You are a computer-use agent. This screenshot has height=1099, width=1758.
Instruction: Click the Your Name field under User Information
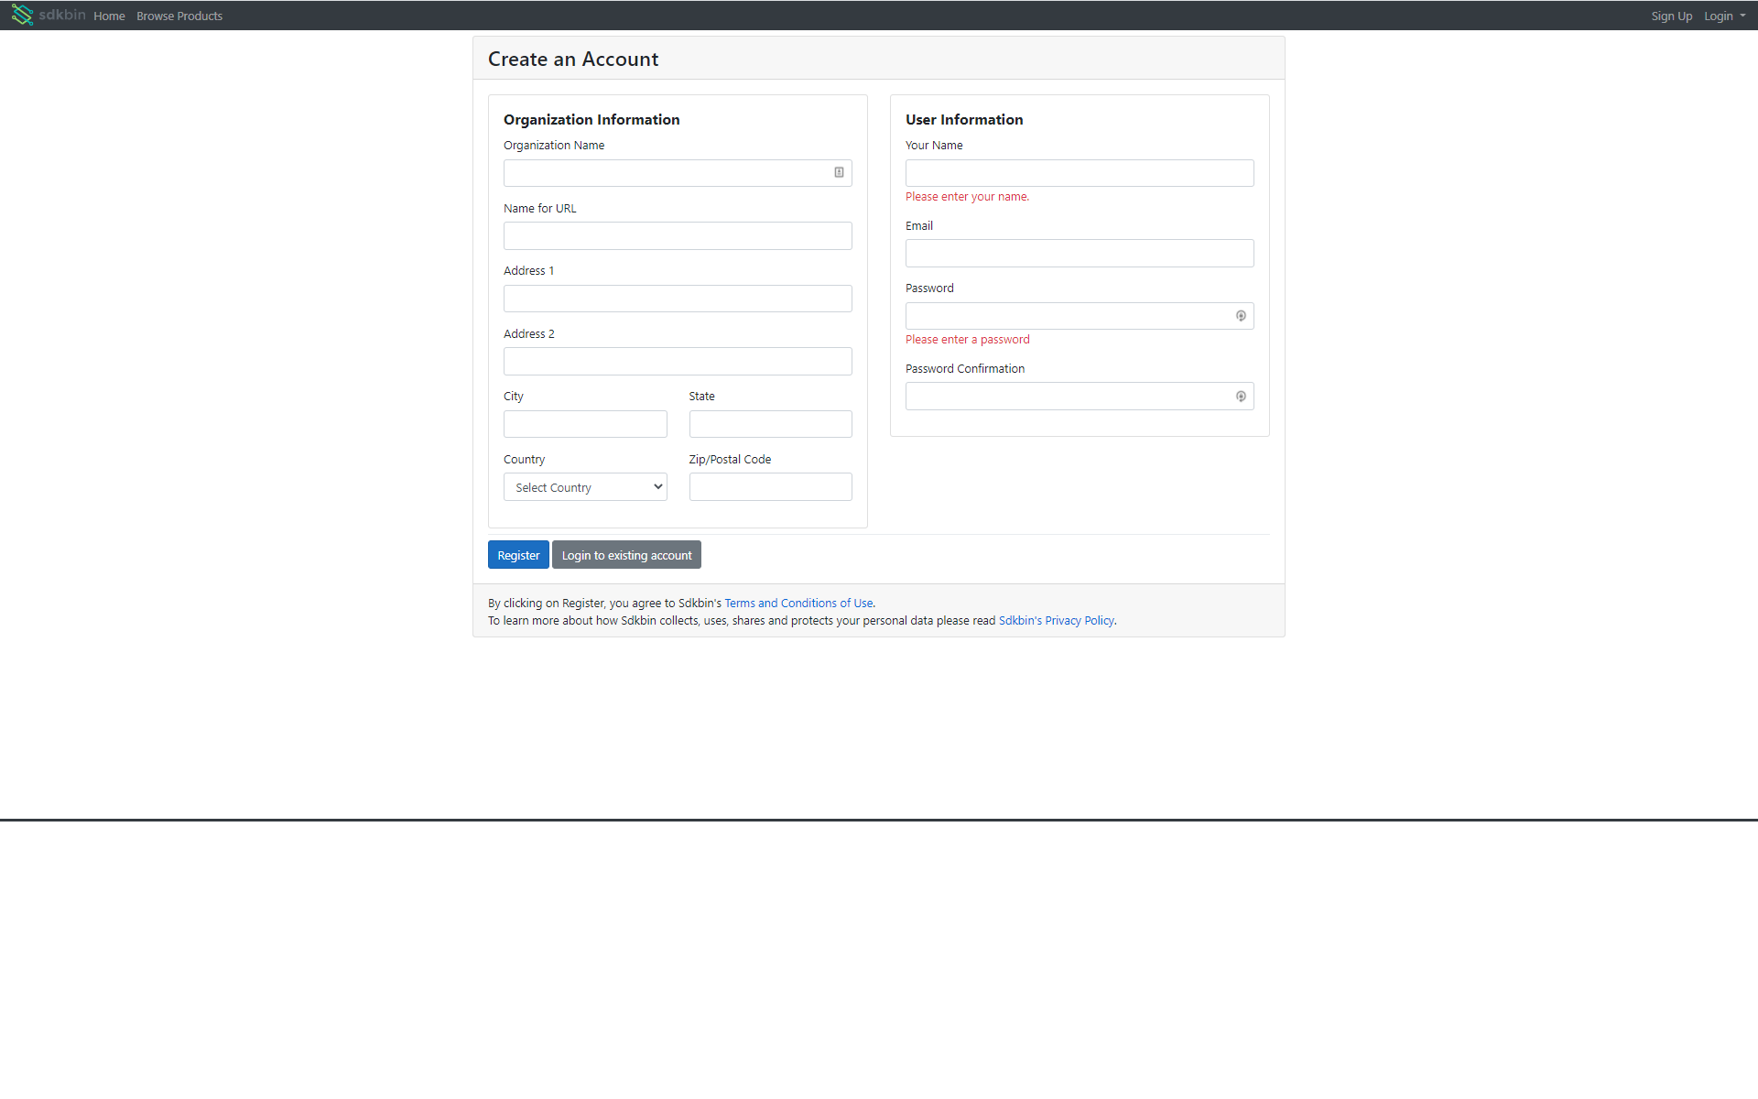tap(1079, 172)
